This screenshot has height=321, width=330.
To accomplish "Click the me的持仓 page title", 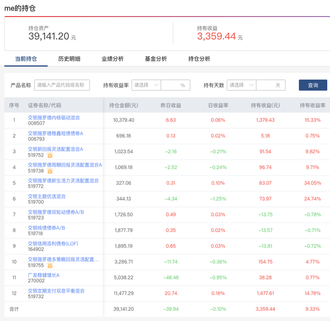I will (20, 8).
